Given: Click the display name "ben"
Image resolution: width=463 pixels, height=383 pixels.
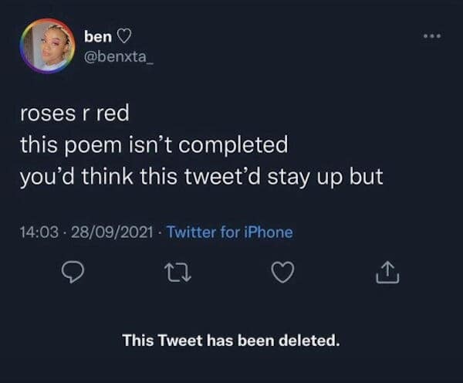Looking at the screenshot, I should point(97,36).
